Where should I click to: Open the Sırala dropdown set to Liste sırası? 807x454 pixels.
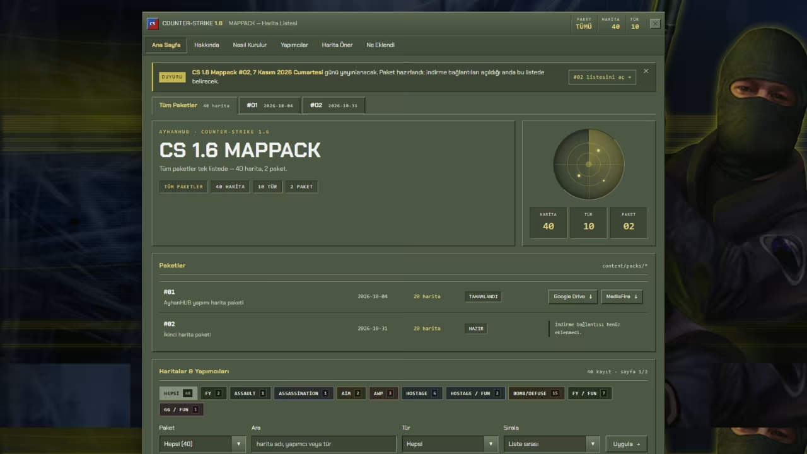pyautogui.click(x=552, y=444)
